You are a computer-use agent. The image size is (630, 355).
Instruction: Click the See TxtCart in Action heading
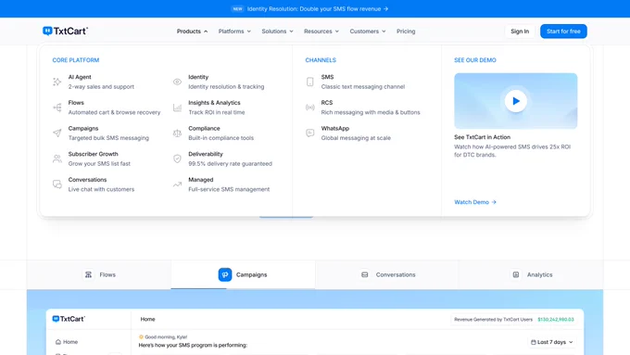[x=482, y=137]
